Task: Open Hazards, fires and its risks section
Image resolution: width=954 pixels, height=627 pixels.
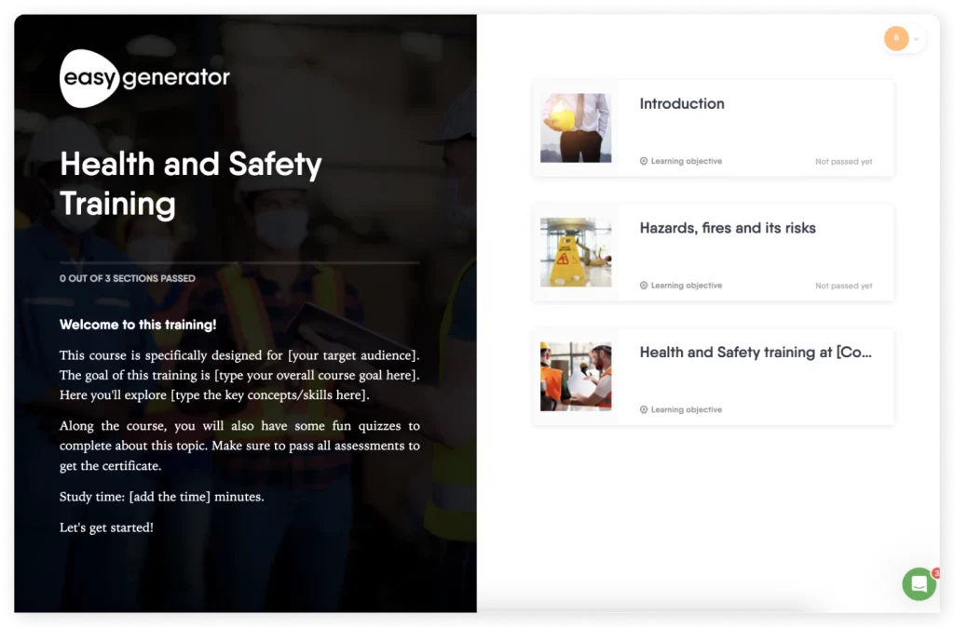Action: pyautogui.click(x=713, y=253)
